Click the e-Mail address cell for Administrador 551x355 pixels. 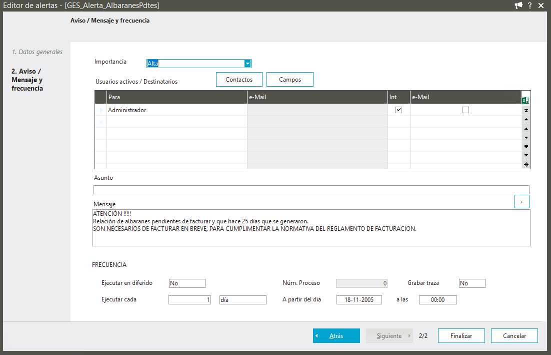pos(317,110)
